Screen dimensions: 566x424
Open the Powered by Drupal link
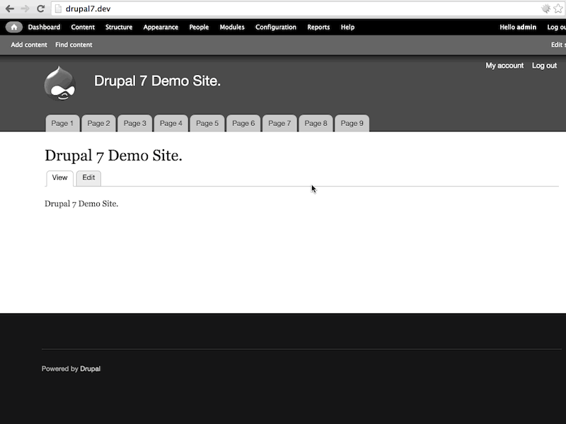point(91,368)
